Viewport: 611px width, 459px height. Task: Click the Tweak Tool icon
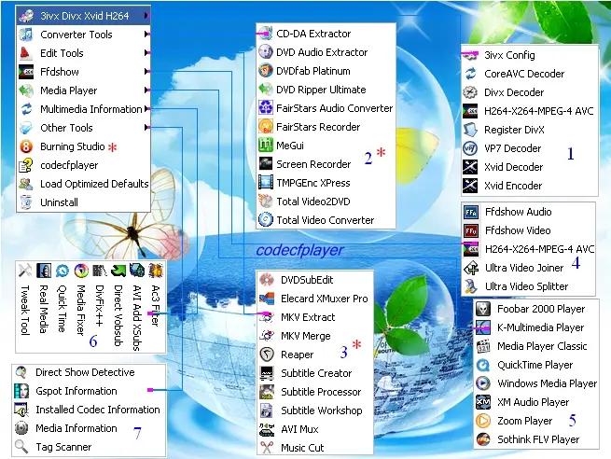pos(25,270)
